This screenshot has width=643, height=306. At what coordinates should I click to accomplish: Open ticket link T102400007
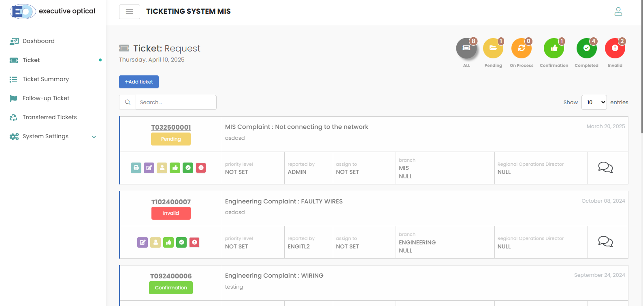coord(171,202)
